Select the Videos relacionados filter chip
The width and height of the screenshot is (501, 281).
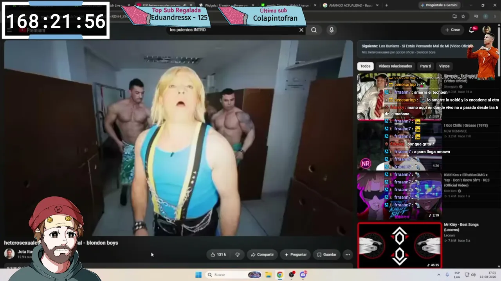coord(395,66)
